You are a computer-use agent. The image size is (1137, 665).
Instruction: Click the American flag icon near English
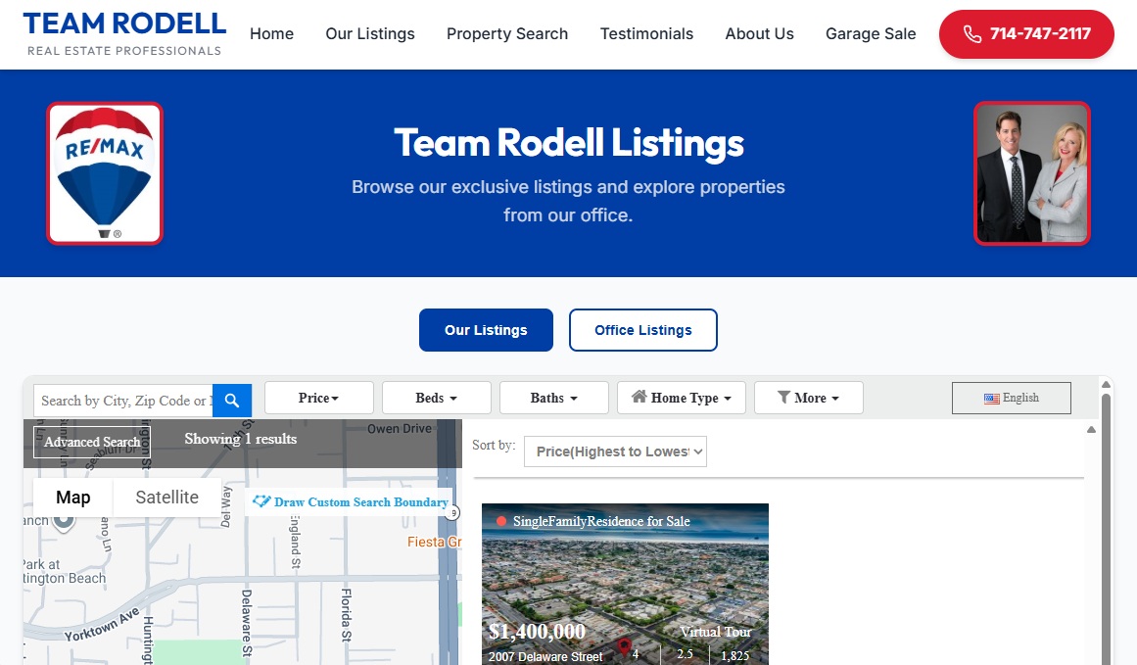click(992, 398)
